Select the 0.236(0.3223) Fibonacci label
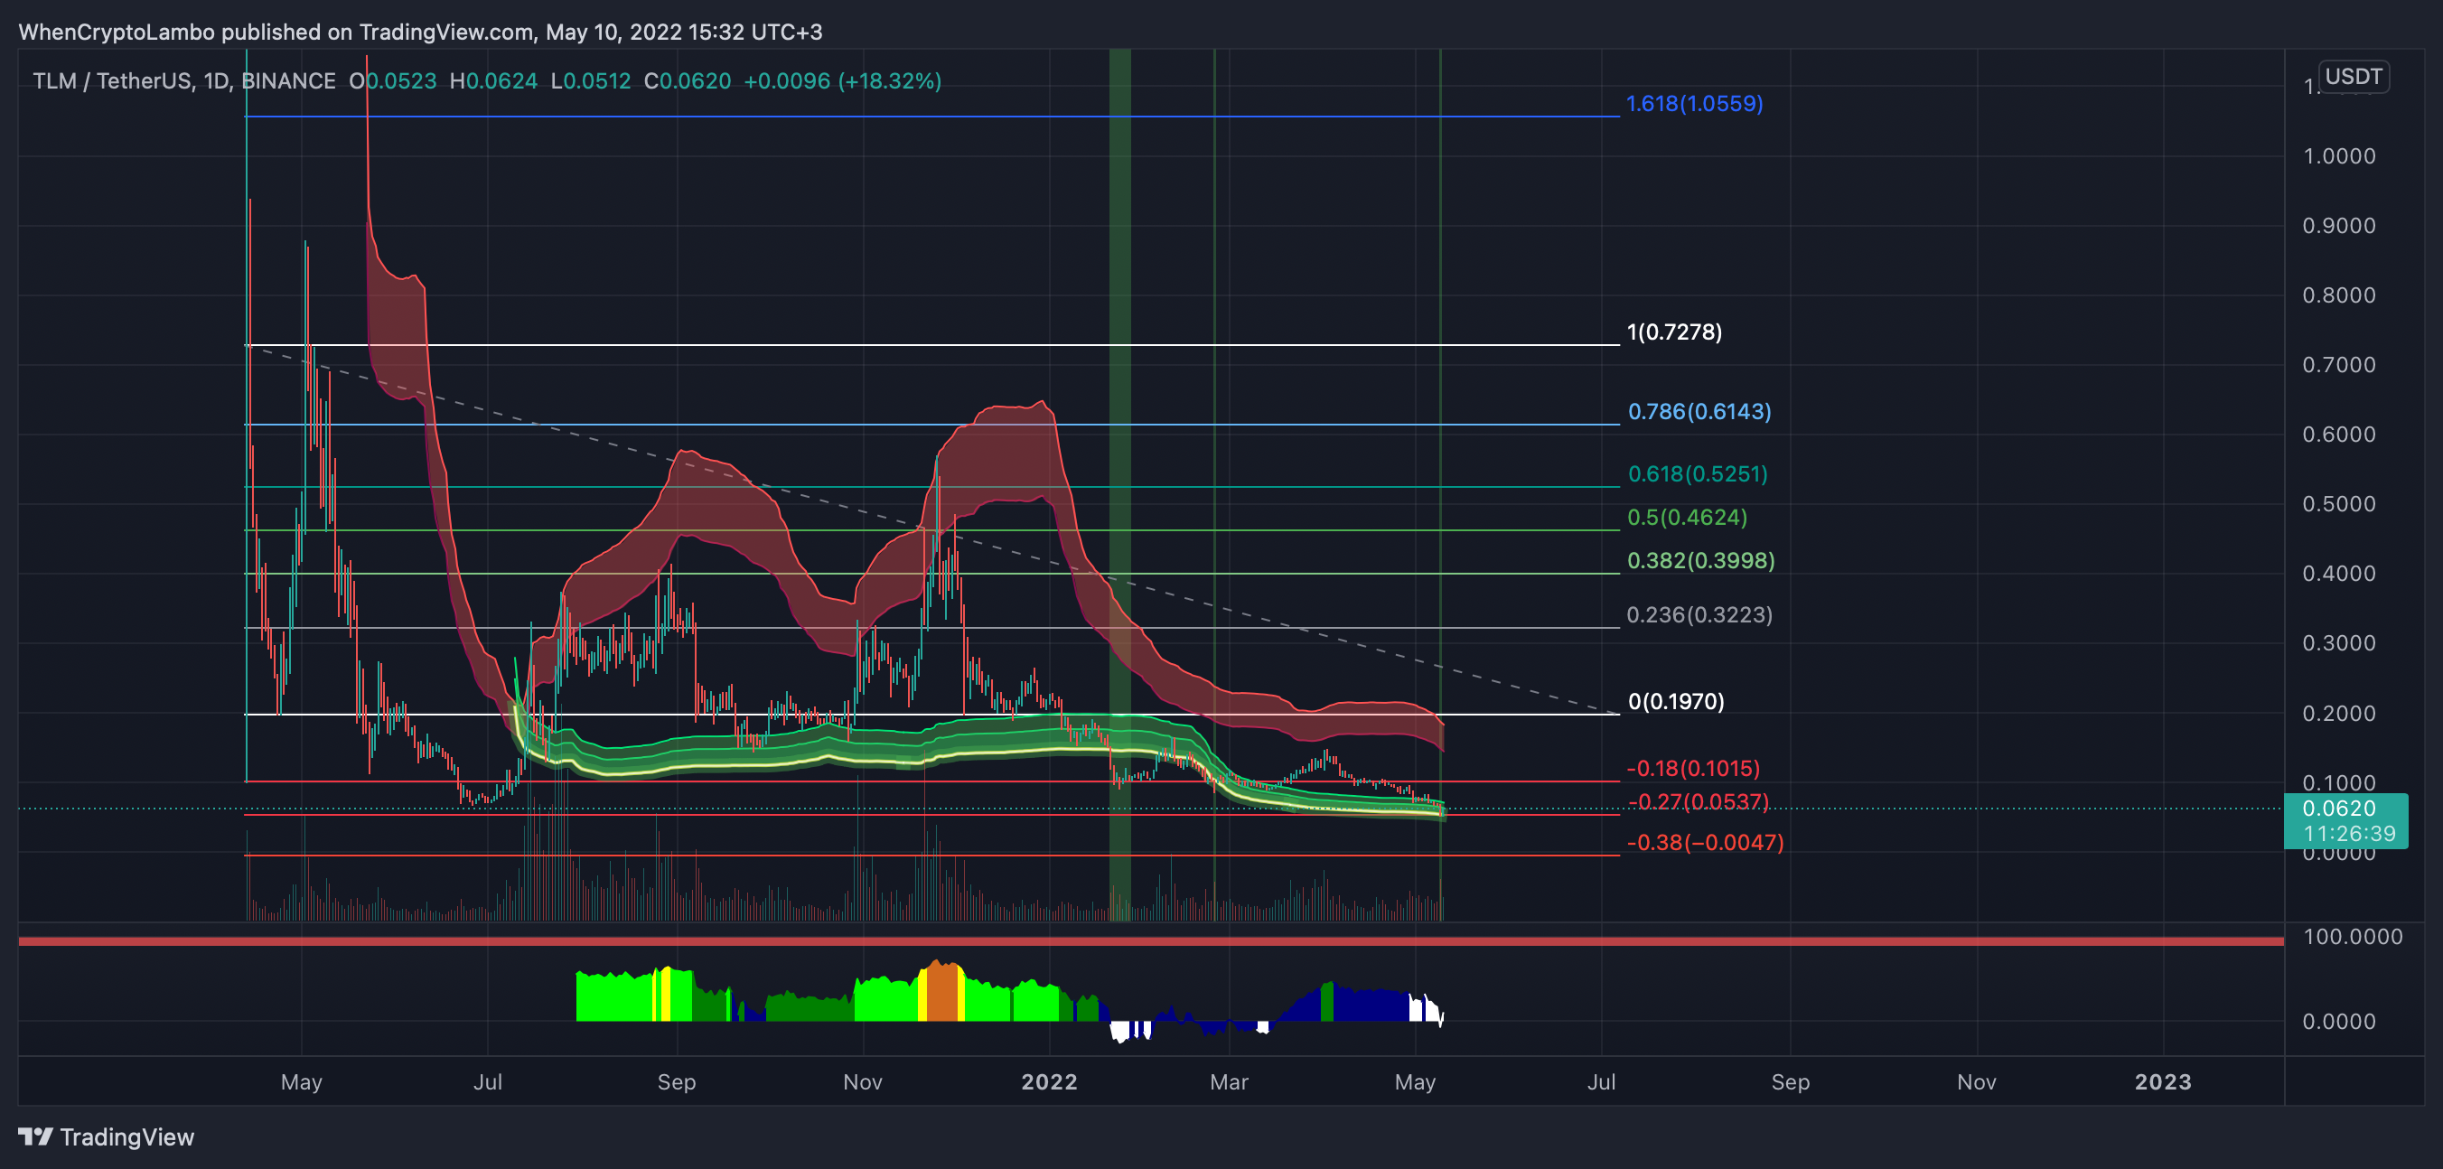Screen dimensions: 2443x1169 click(x=1699, y=614)
